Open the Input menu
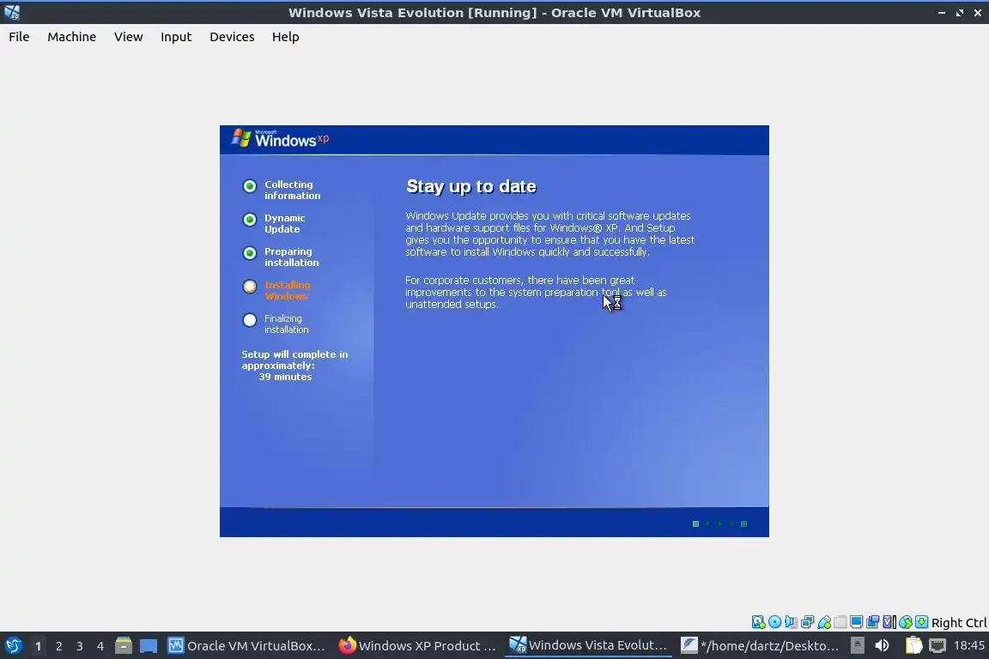989x659 pixels. click(x=175, y=37)
